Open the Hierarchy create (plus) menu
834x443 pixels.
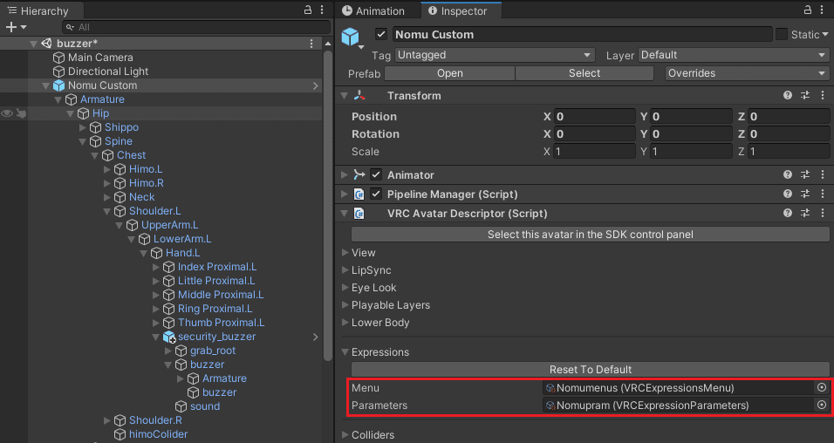pos(16,26)
